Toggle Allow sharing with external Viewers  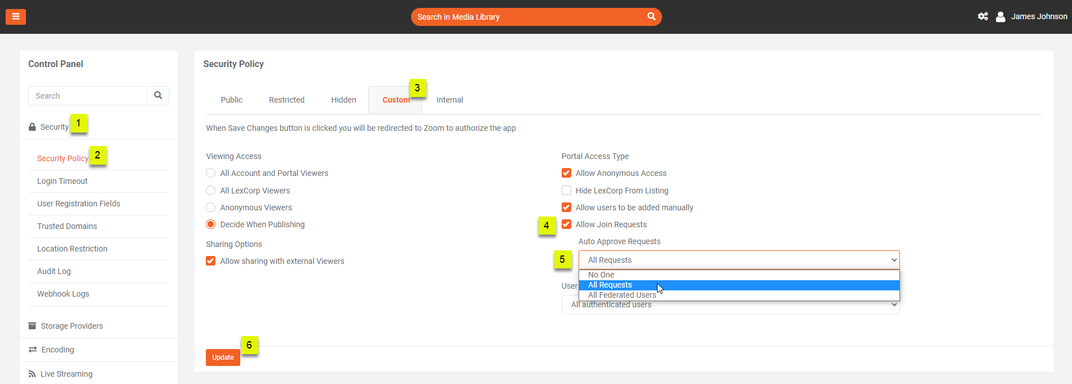[x=211, y=261]
